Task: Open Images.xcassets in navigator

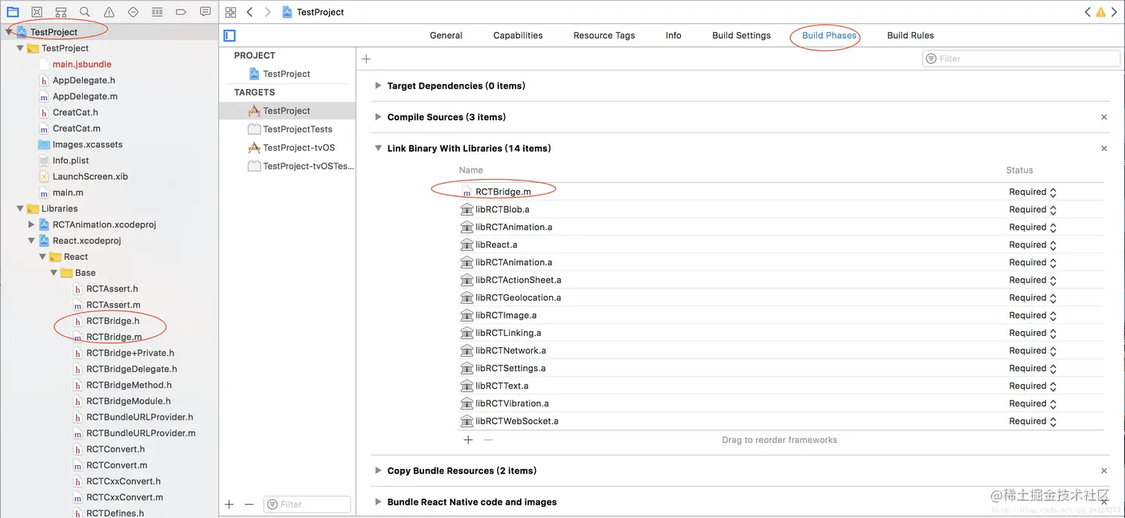Action: coord(88,145)
